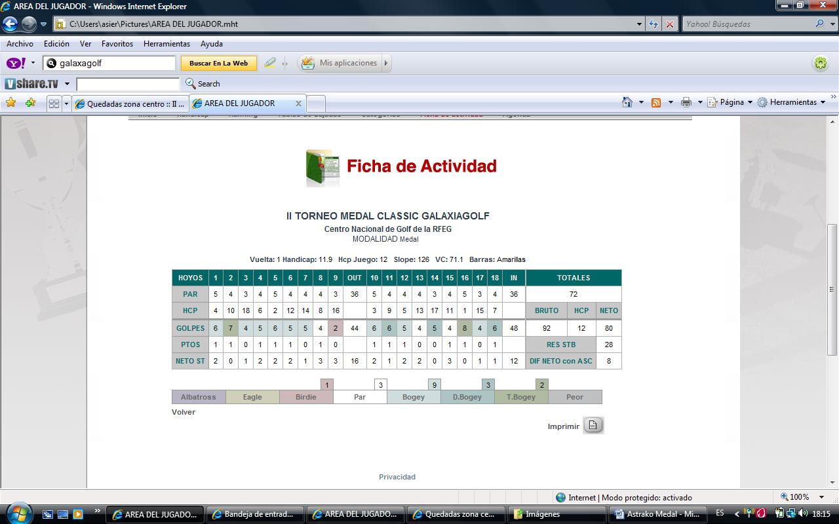Screen dimensions: 839x524
Task: Open the Ver menu
Action: pos(85,44)
